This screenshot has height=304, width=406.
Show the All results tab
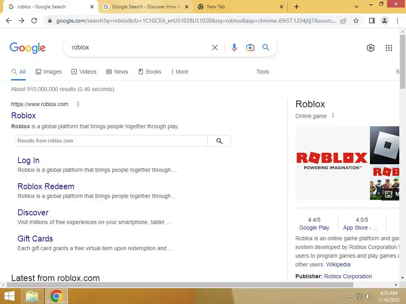pos(18,72)
